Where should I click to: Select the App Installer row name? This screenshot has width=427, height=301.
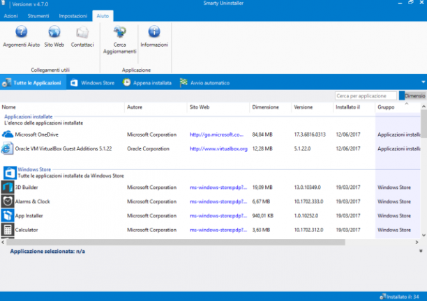(29, 215)
